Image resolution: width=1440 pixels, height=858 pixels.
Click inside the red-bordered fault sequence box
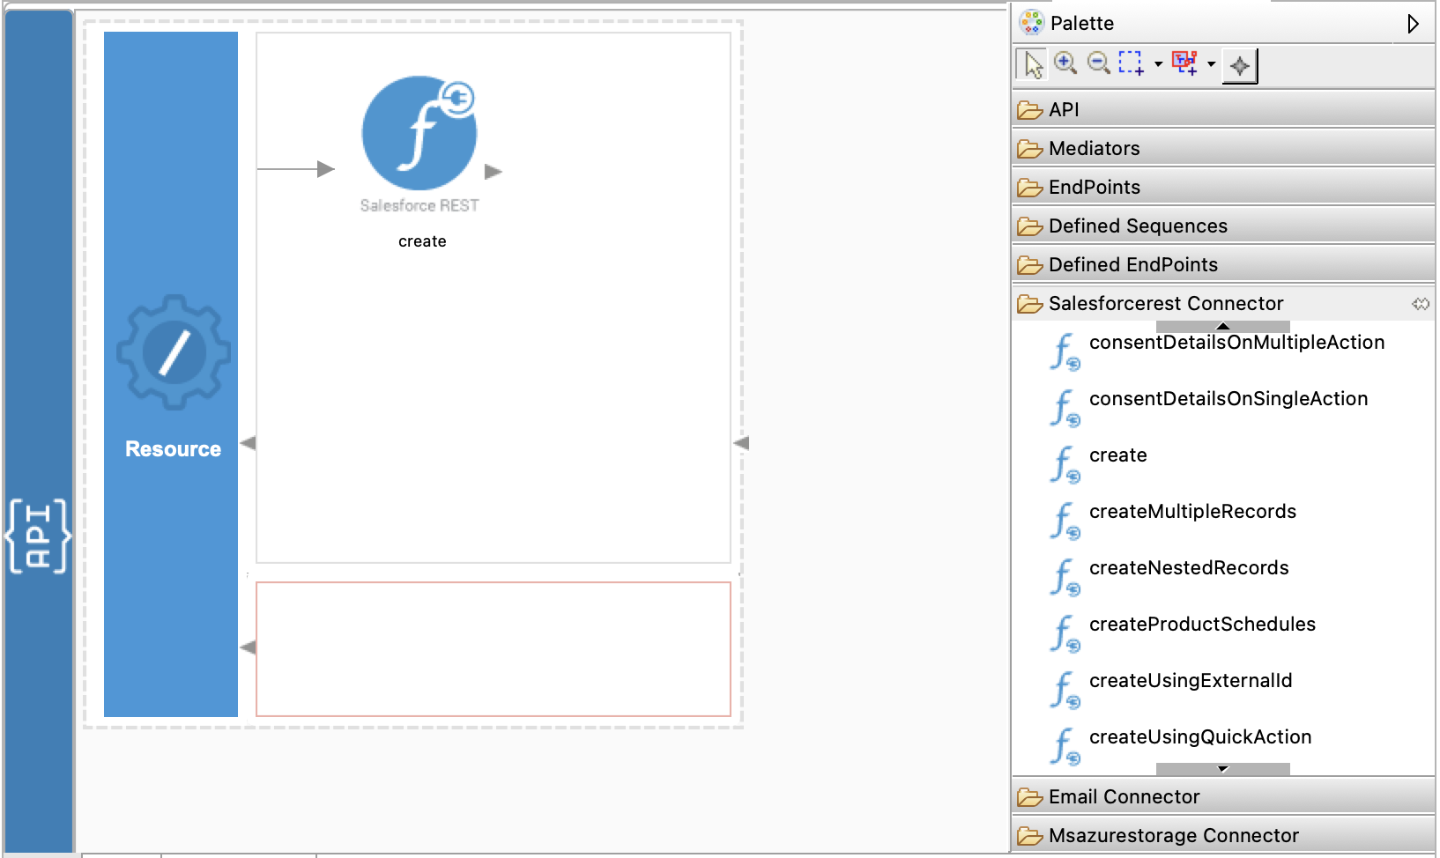[x=494, y=649]
